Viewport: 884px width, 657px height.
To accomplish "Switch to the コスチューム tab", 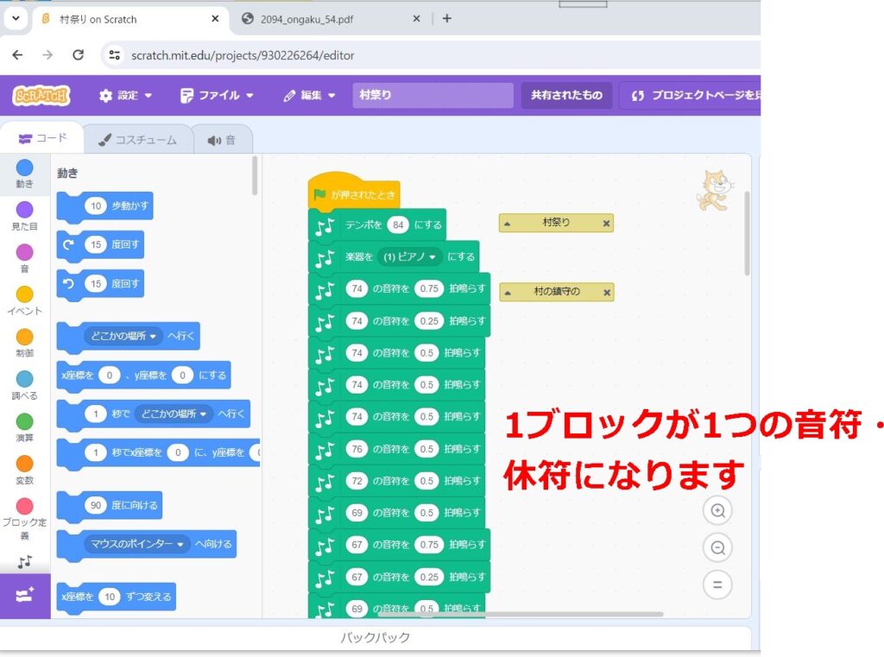I will (136, 140).
